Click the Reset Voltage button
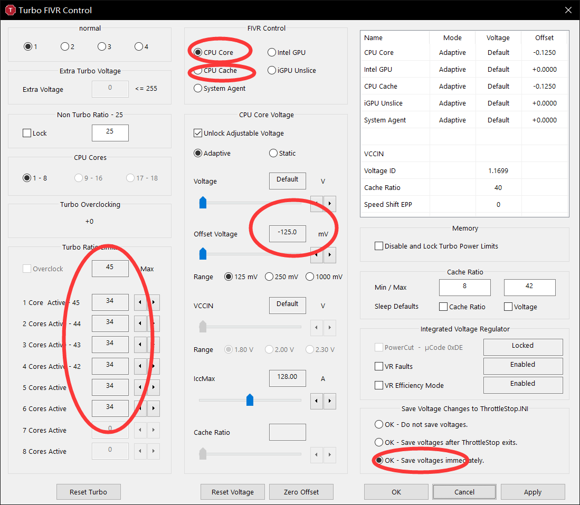The width and height of the screenshot is (580, 505). click(233, 492)
